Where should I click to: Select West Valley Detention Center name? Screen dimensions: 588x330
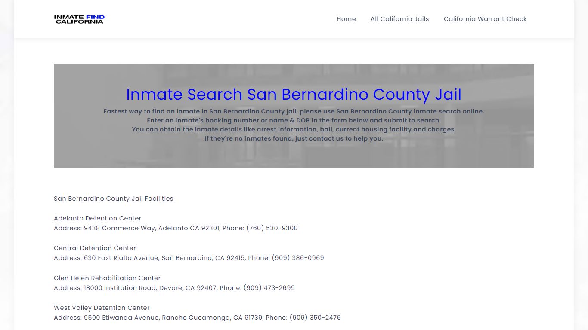pyautogui.click(x=102, y=308)
